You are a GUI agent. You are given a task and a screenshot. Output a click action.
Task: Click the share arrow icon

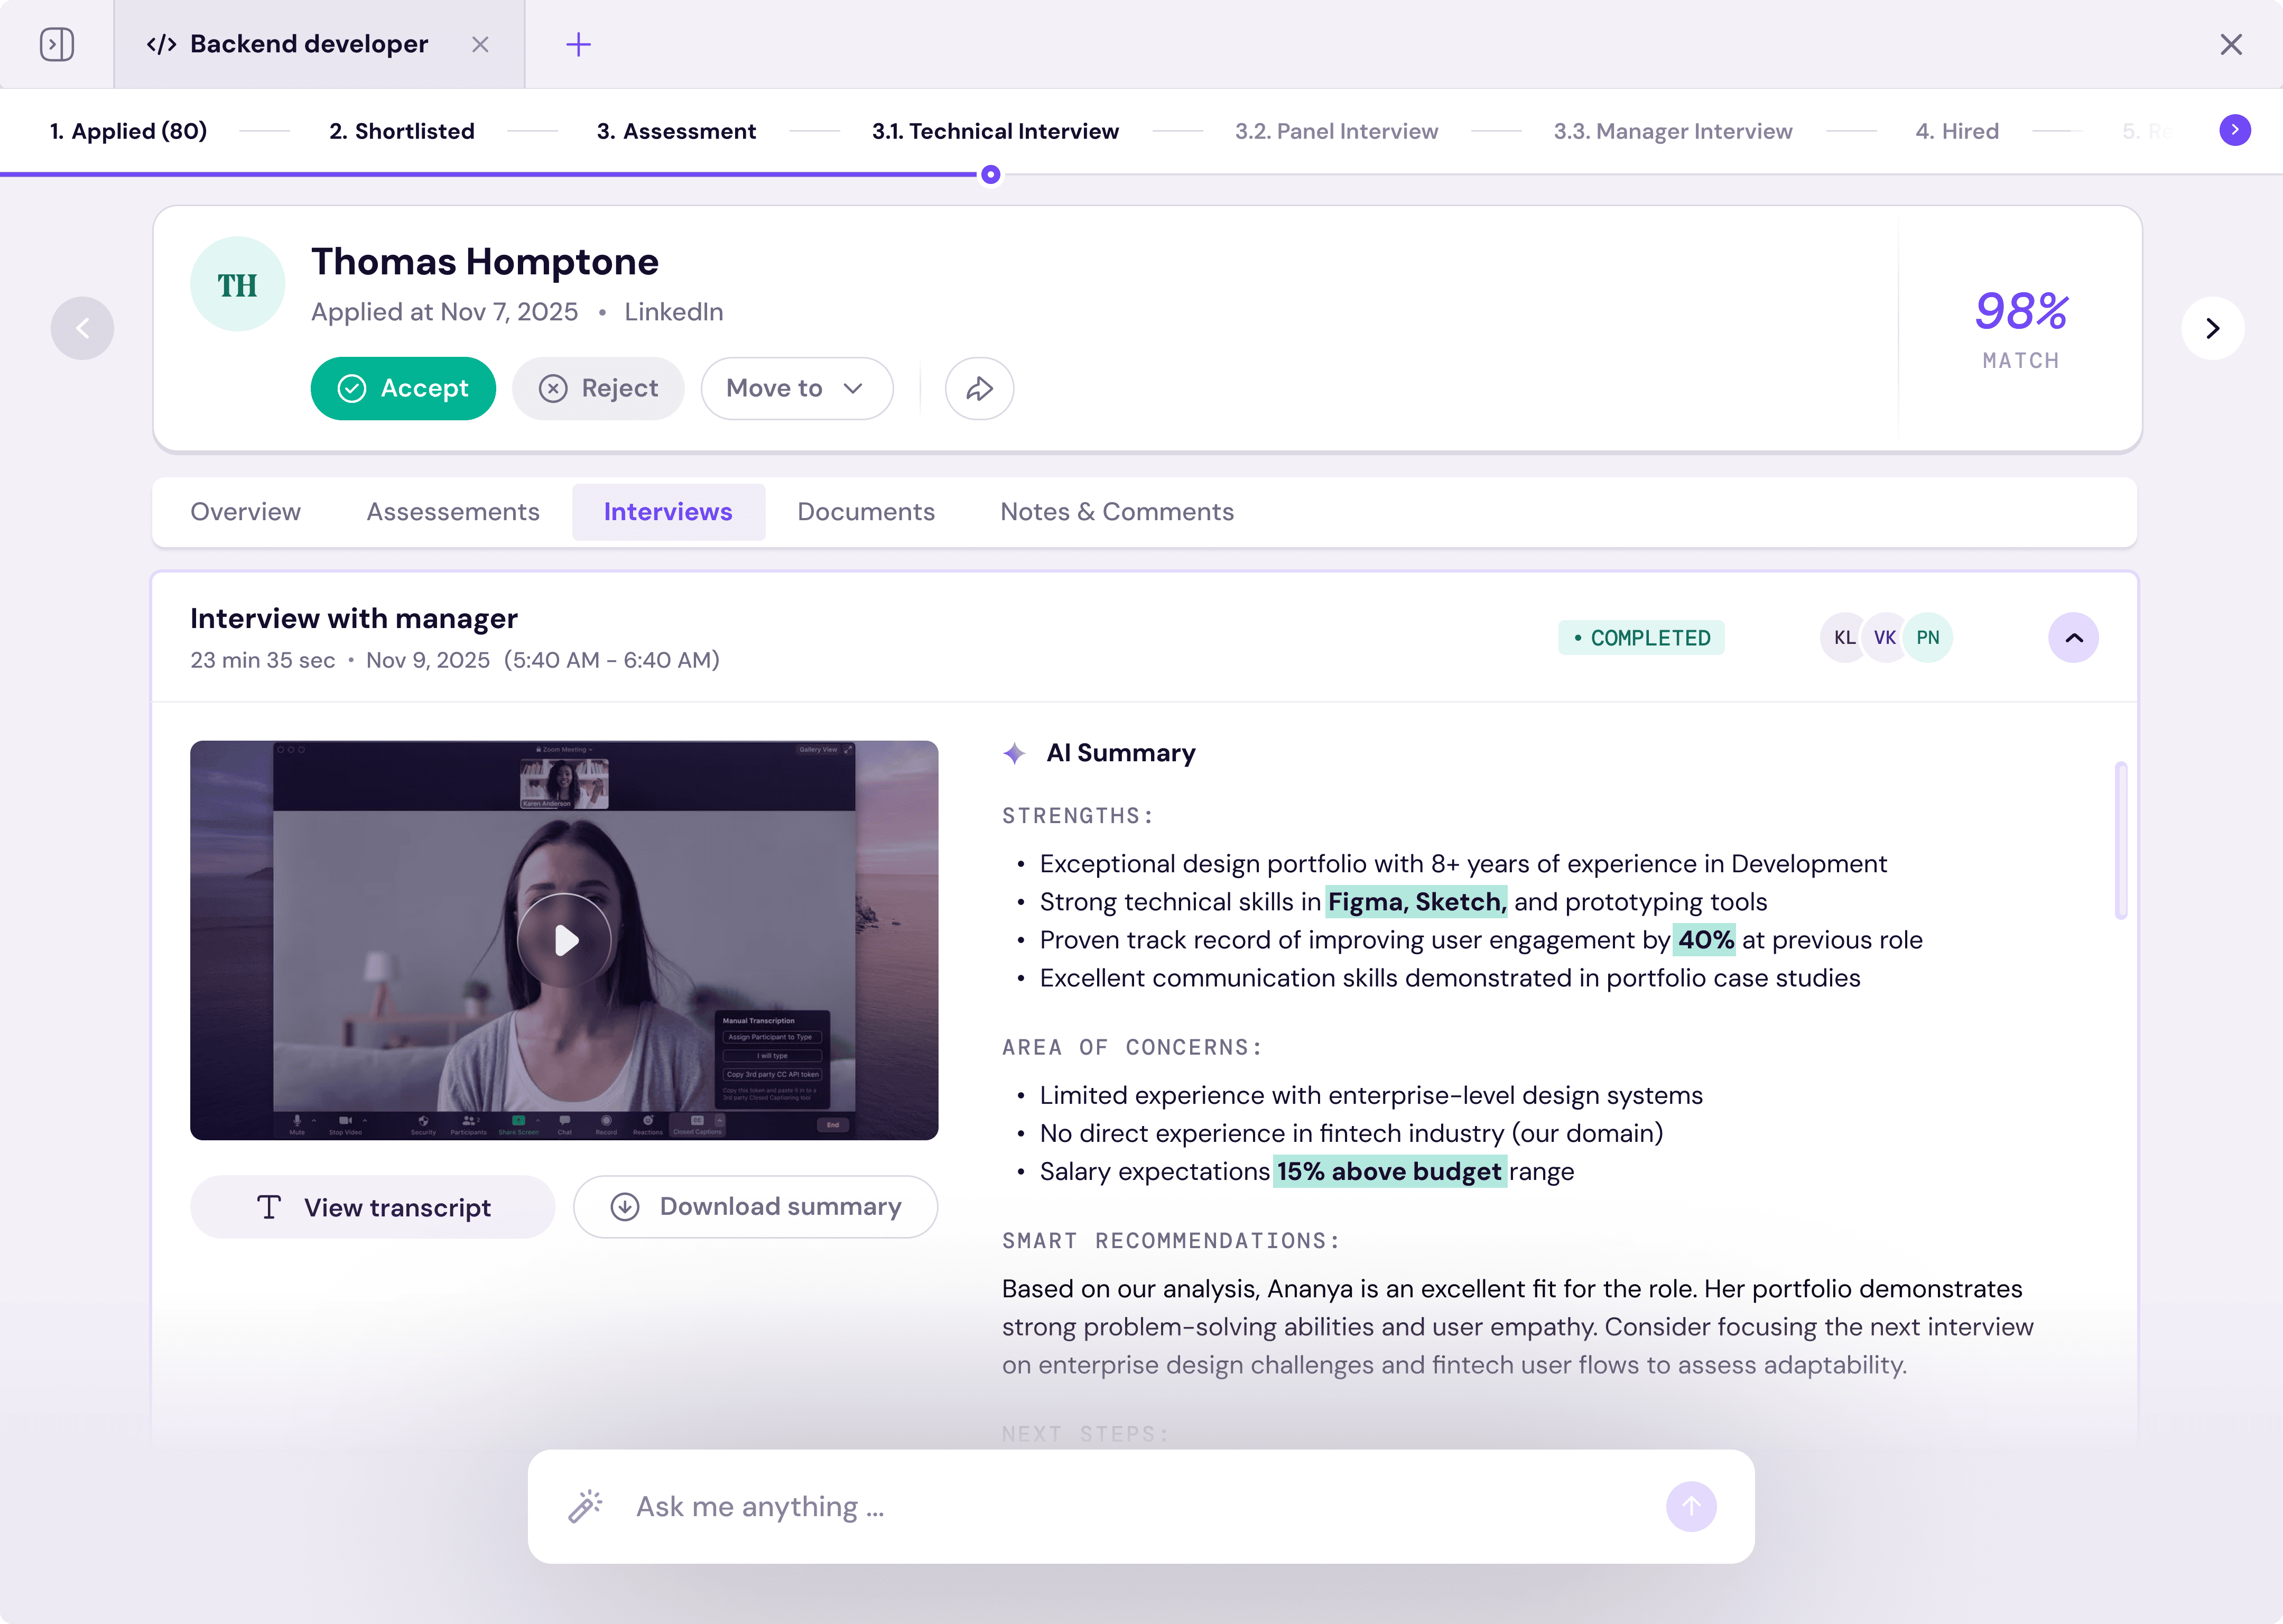(x=979, y=388)
